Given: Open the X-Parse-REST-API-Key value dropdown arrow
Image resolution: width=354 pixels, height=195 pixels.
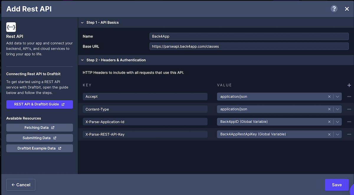Looking at the screenshot, I should coord(337,134).
